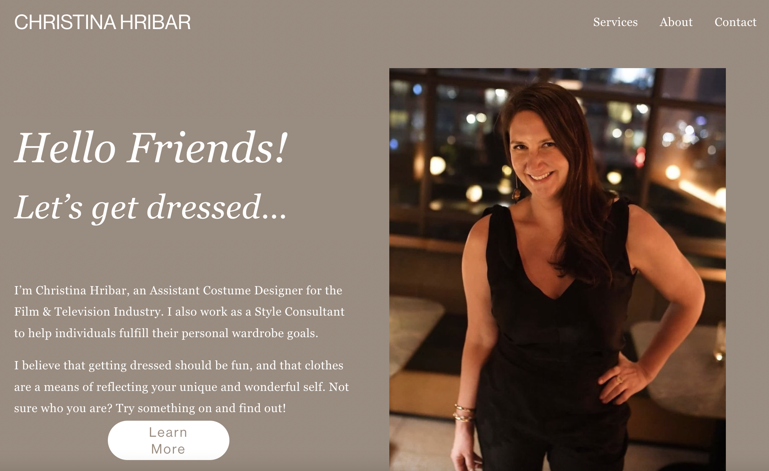The width and height of the screenshot is (769, 471).
Task: Click the Christina Hribar site logo
Action: (102, 22)
